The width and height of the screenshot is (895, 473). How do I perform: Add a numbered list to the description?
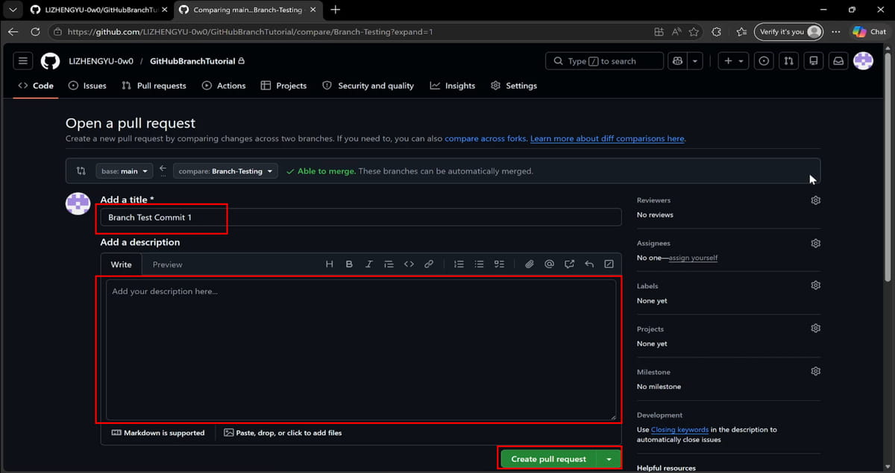click(x=458, y=264)
